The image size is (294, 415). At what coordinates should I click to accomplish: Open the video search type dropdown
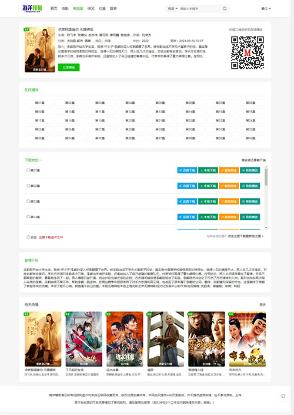(173, 9)
